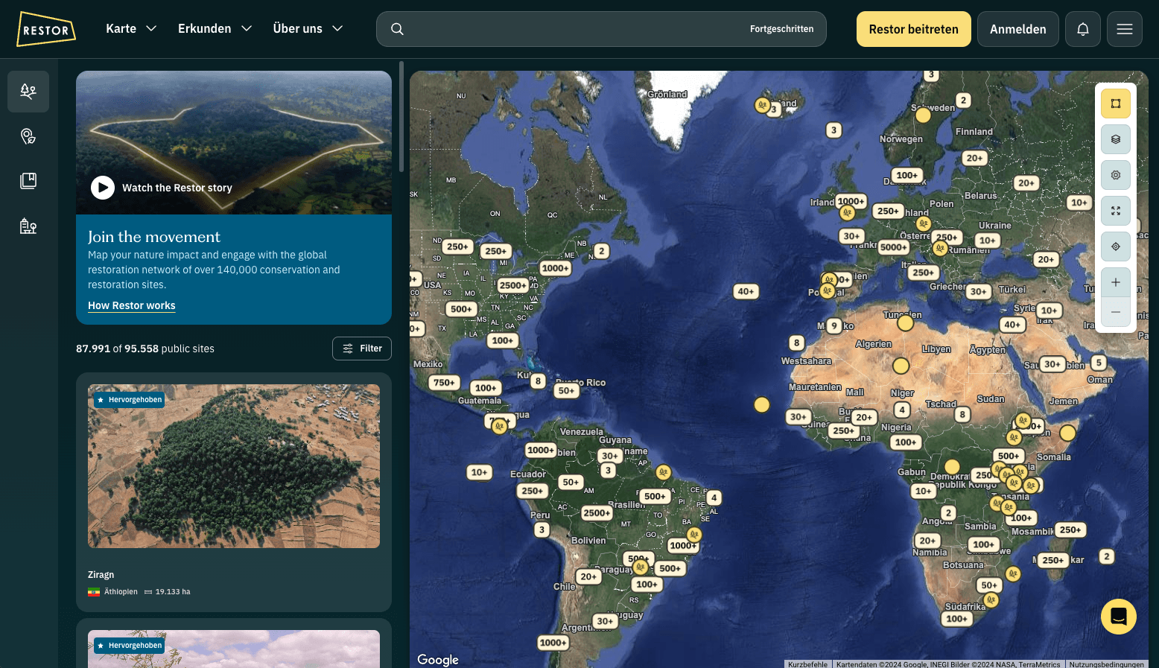
Task: Open the location pin sidebar icon
Action: click(28, 136)
